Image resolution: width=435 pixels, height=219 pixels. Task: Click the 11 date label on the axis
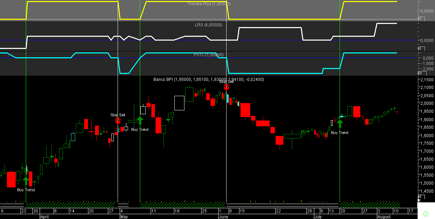click(x=153, y=211)
